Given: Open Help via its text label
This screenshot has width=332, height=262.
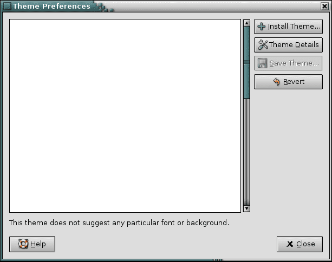Looking at the screenshot, I should 38,244.
